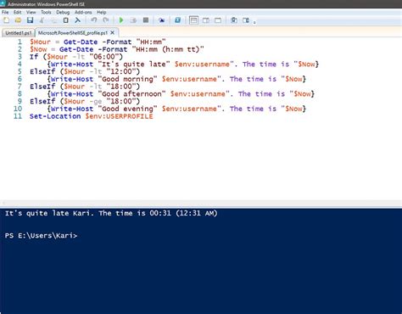The width and height of the screenshot is (402, 314).
Task: Select the Microsoft.PowerShellISE_profile.ps1 tab
Action: click(73, 33)
